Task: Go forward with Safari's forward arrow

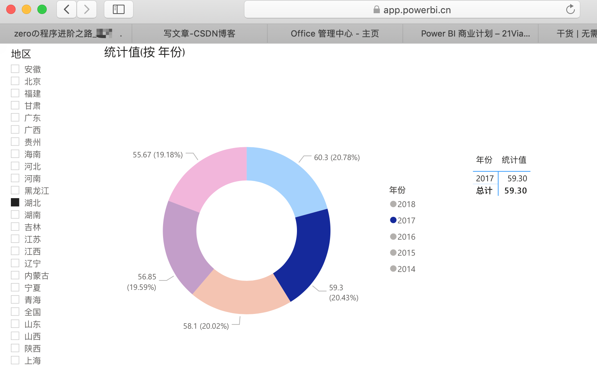Action: pyautogui.click(x=87, y=9)
